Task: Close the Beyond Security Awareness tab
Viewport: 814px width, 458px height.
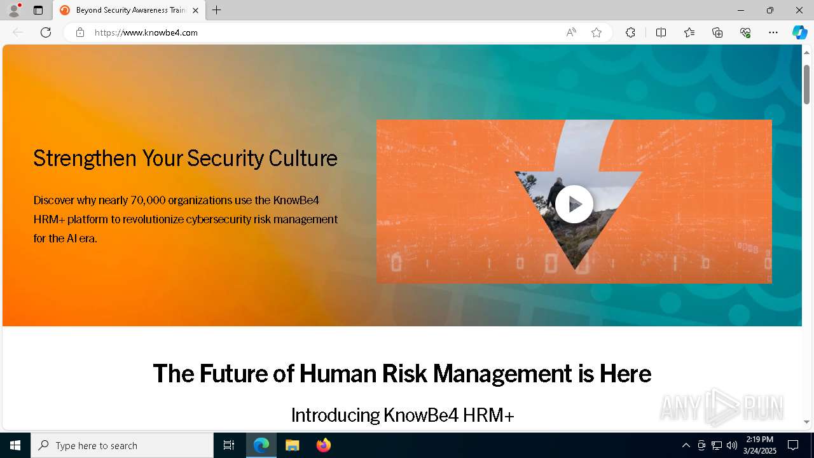Action: pos(195,10)
